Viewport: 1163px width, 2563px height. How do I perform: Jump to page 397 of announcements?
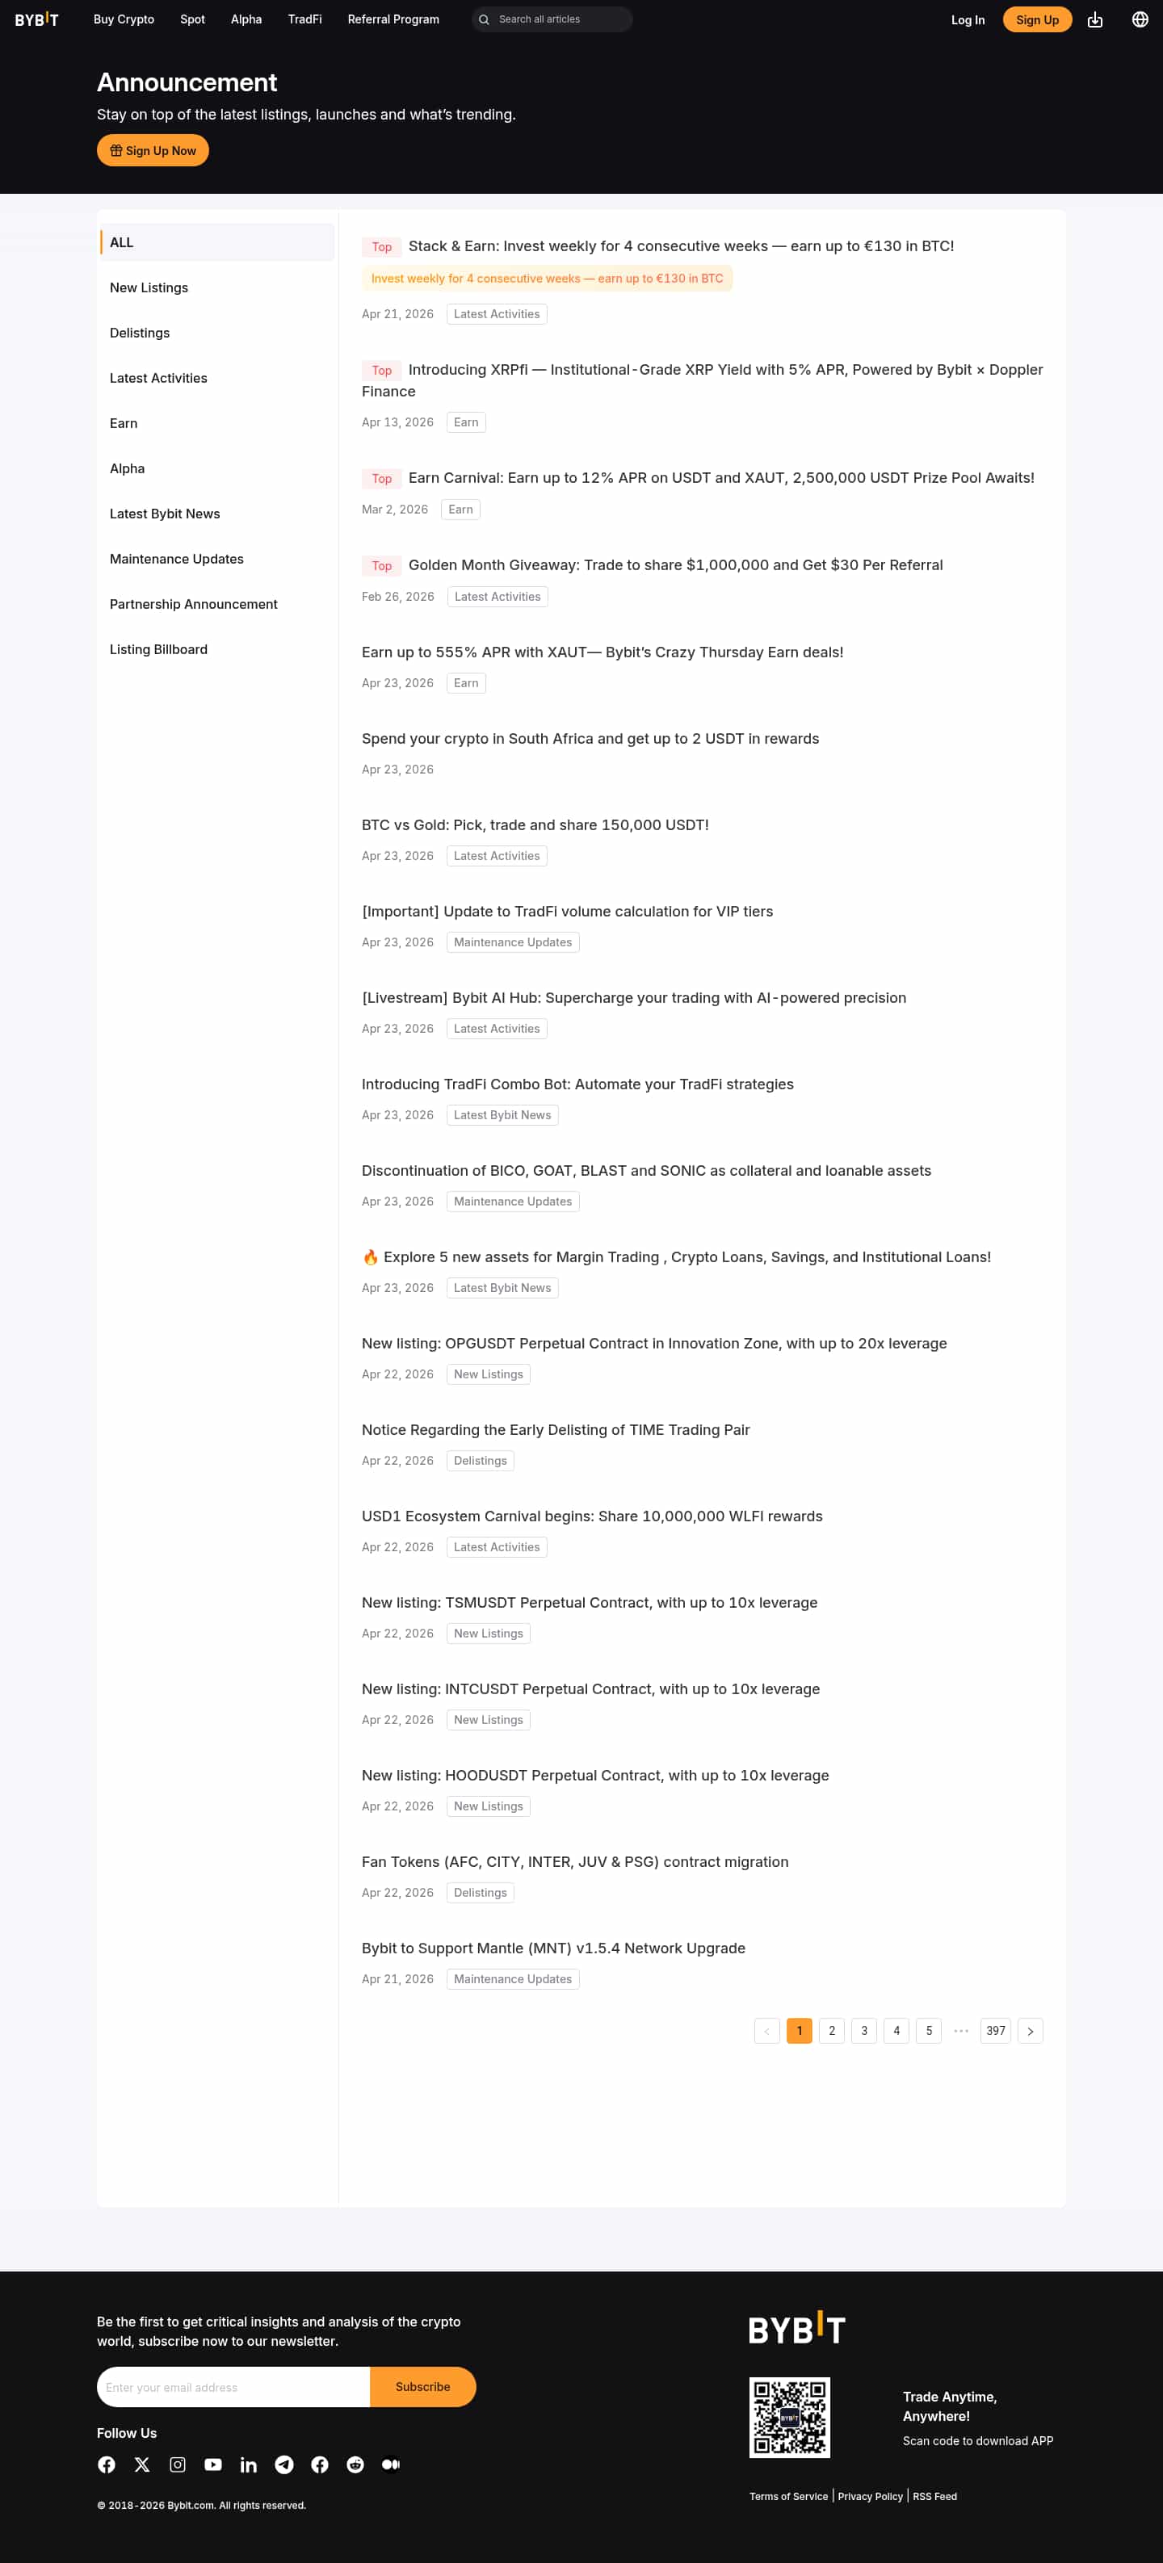coord(995,2031)
